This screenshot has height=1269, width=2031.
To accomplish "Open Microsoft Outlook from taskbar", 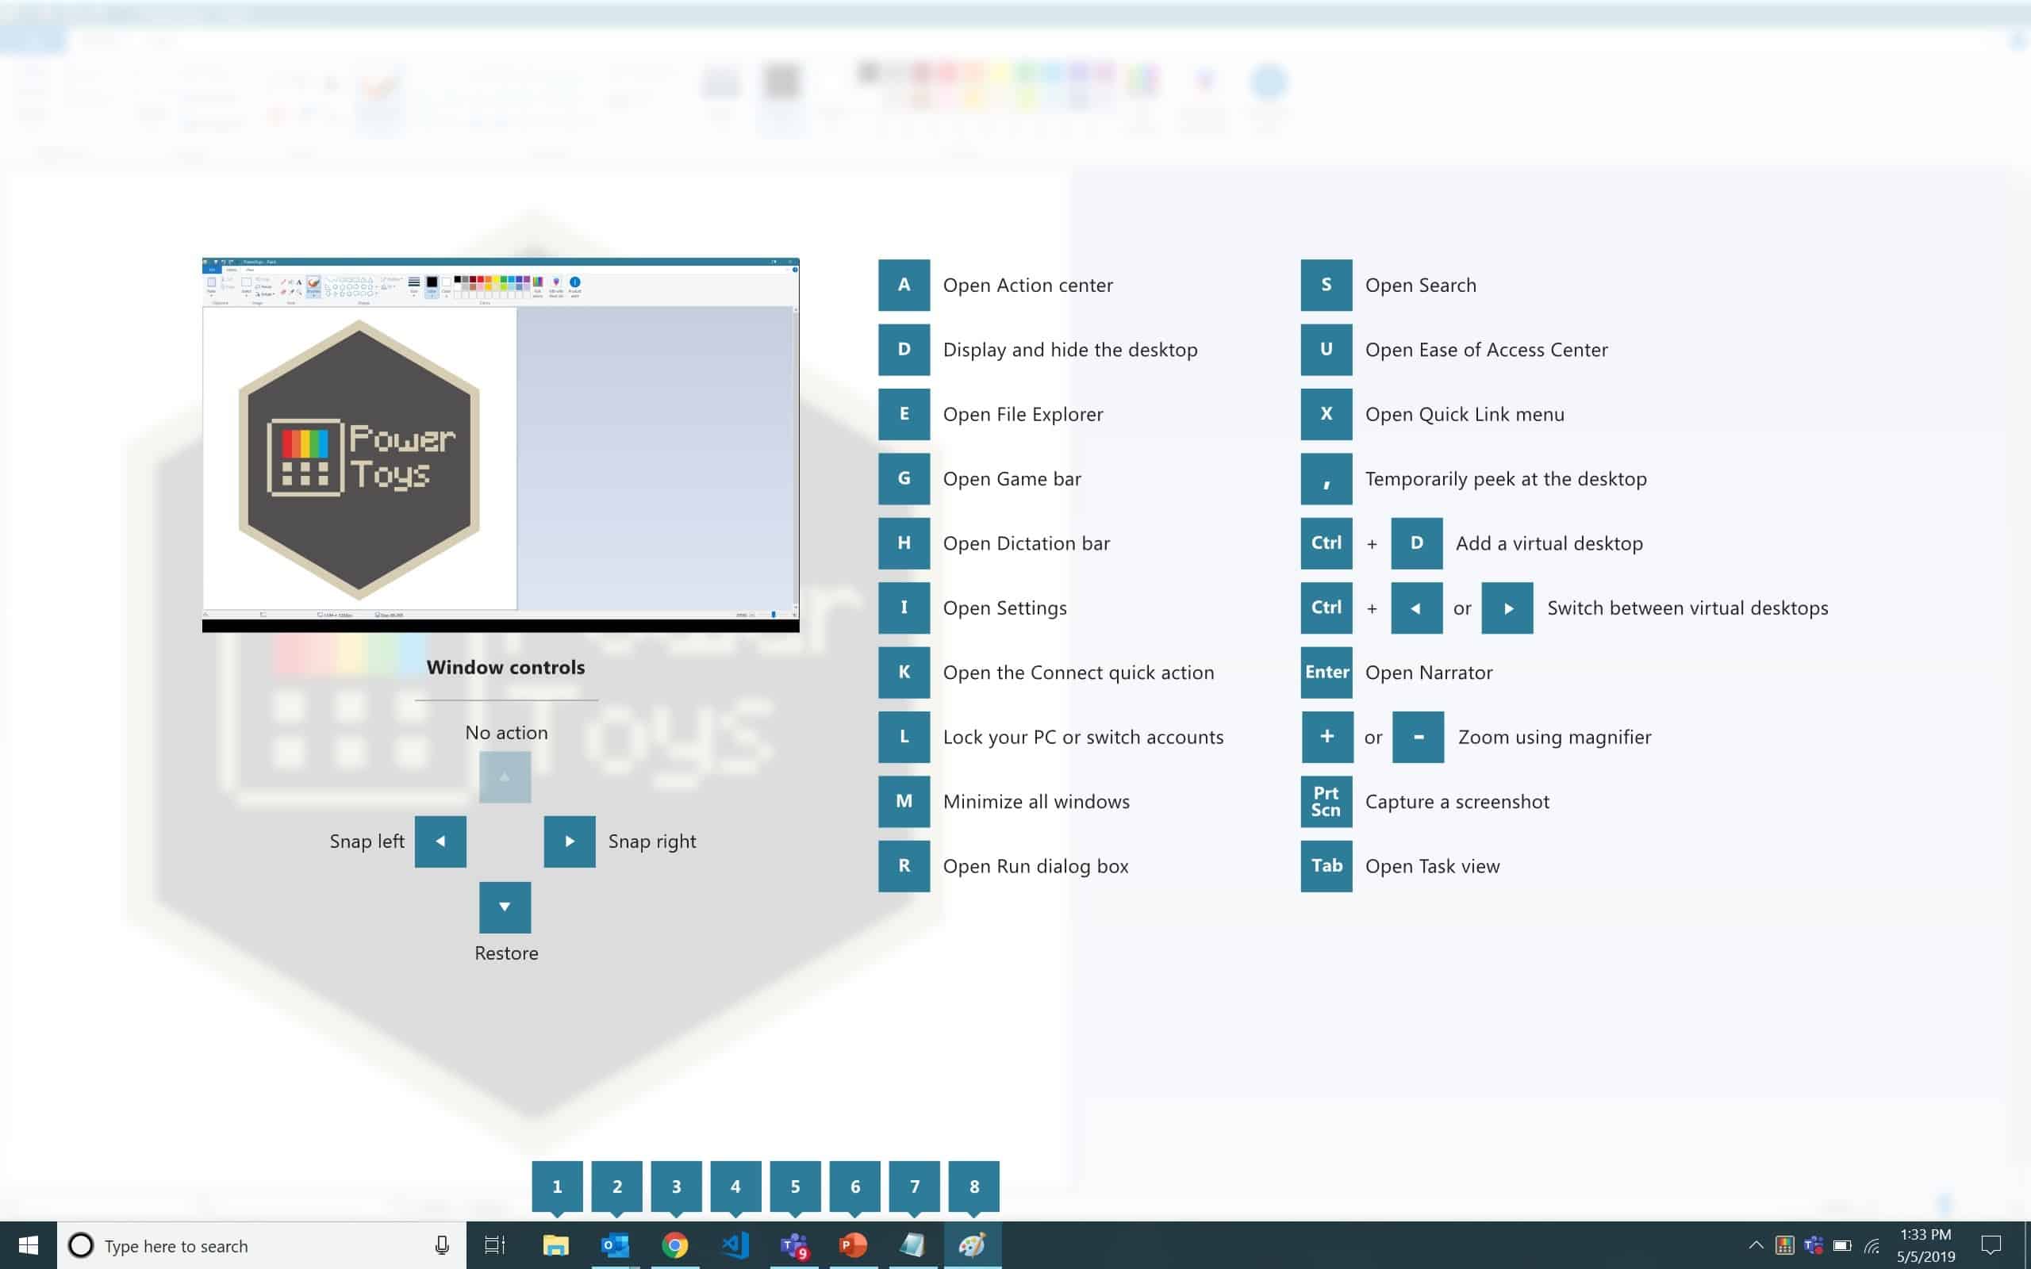I will pyautogui.click(x=616, y=1246).
